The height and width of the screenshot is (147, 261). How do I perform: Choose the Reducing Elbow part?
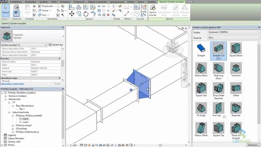pyautogui.click(x=219, y=71)
